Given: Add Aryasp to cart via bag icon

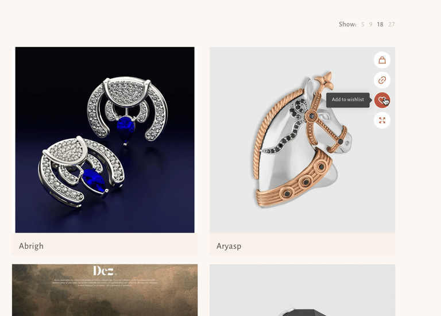Looking at the screenshot, I should (x=382, y=60).
